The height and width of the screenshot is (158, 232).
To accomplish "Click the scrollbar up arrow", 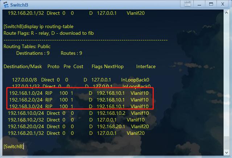I will pyautogui.click(x=226, y=13).
